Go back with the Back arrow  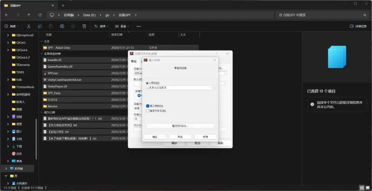(7, 15)
